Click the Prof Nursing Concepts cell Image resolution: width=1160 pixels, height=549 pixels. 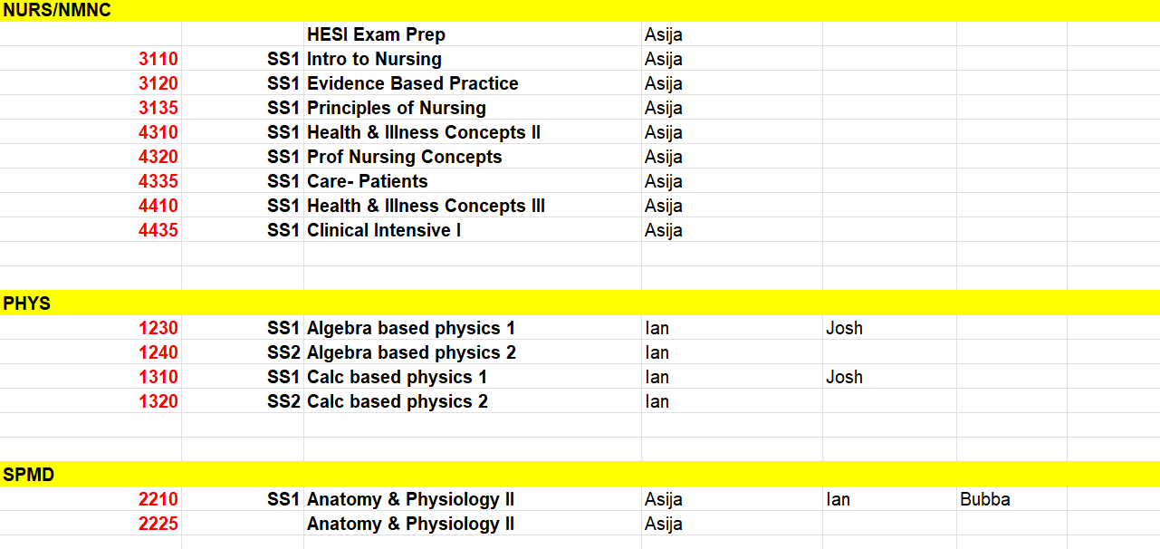(x=473, y=157)
